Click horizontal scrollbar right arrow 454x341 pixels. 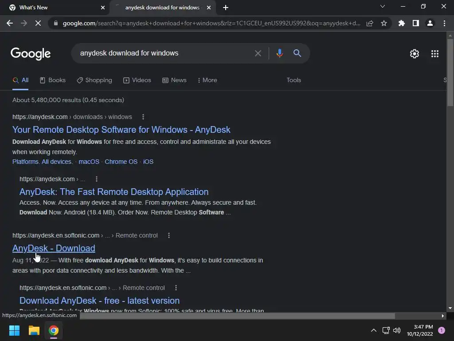[x=443, y=316]
